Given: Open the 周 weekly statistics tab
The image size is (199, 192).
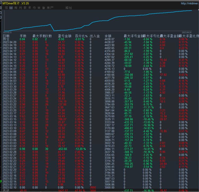Looking at the screenshot, I should coord(16,8).
